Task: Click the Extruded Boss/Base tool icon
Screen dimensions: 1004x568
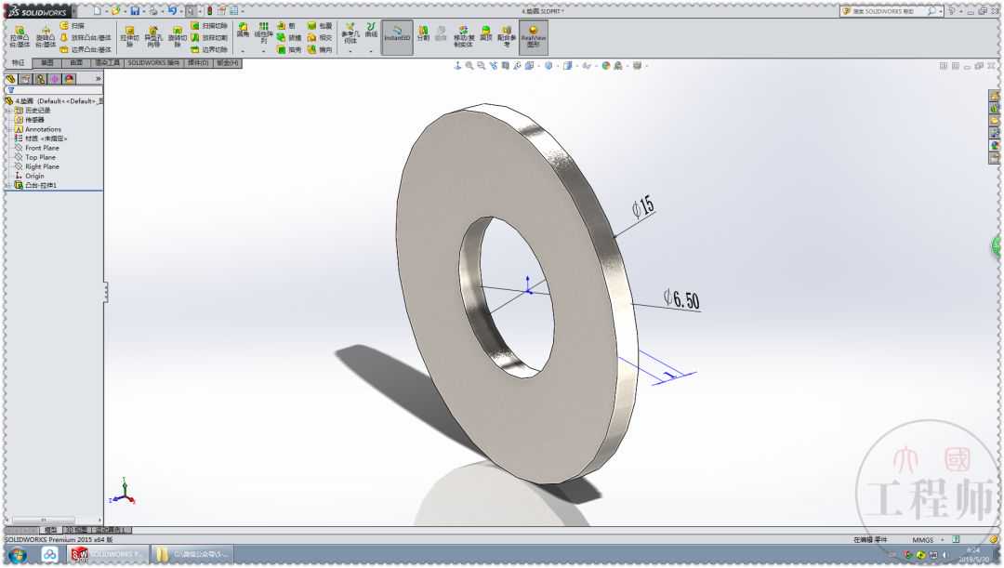Action: click(x=19, y=35)
